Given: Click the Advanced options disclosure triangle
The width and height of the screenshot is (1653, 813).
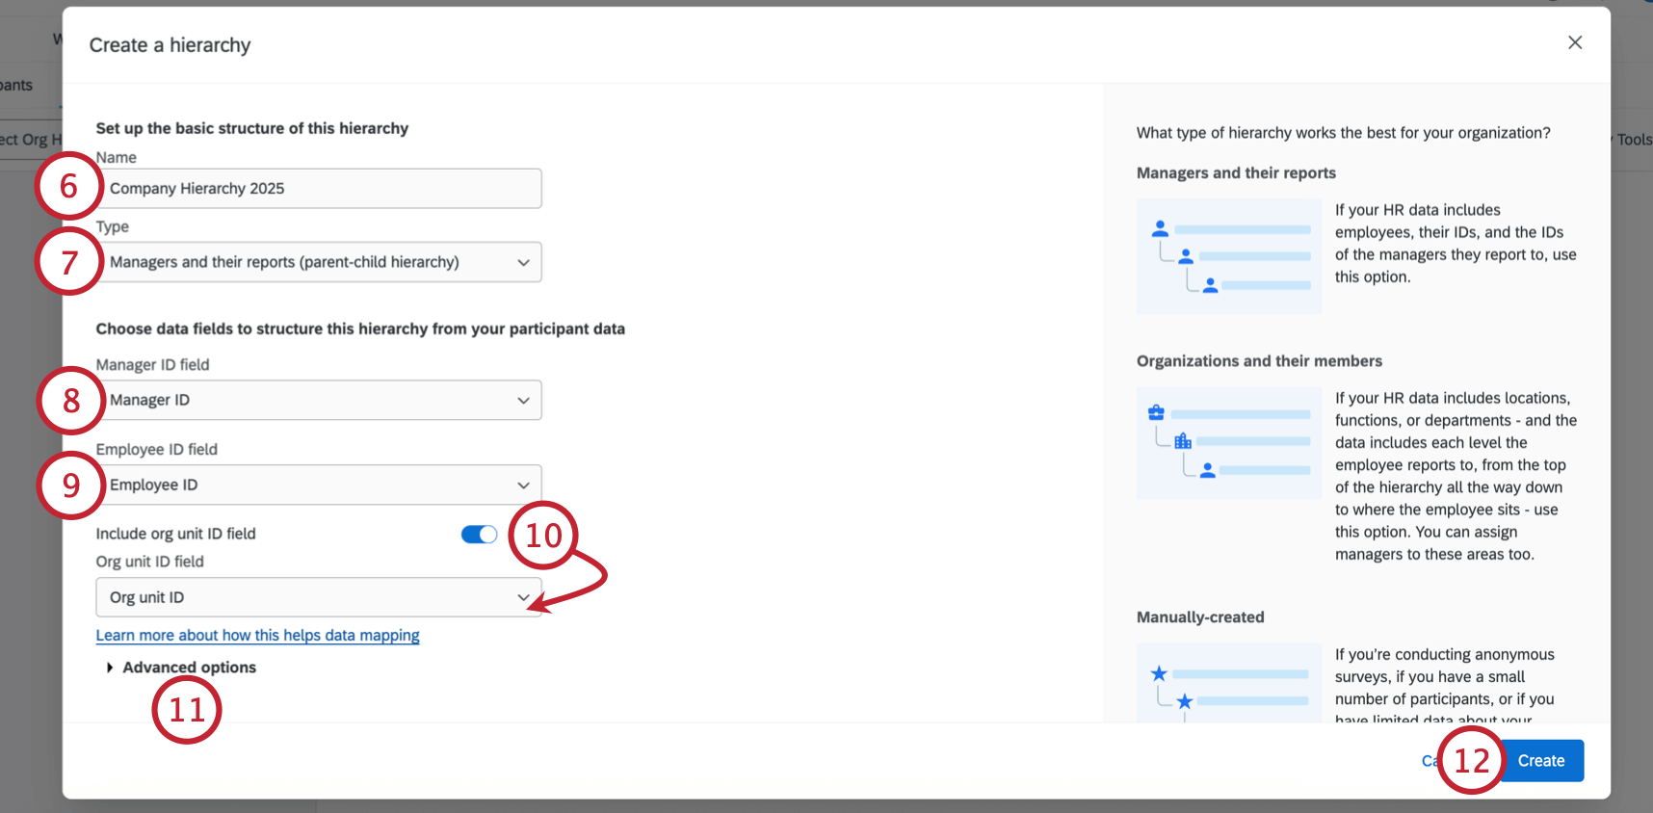Looking at the screenshot, I should pos(110,668).
